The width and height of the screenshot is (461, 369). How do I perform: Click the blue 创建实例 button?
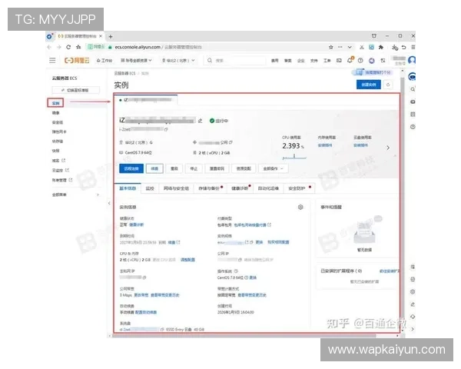coord(366,85)
